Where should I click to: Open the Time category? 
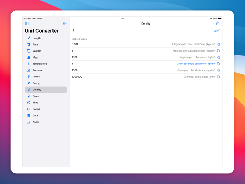click(x=46, y=102)
